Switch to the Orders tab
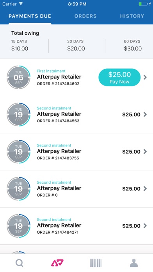 point(85,16)
